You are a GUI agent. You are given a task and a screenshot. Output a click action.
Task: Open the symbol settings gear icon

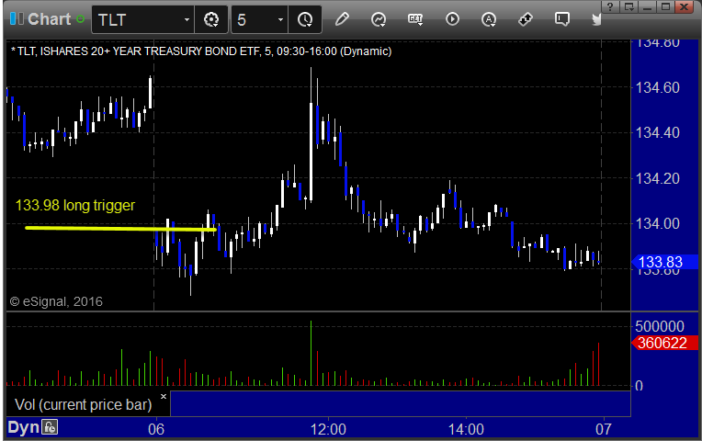point(210,19)
